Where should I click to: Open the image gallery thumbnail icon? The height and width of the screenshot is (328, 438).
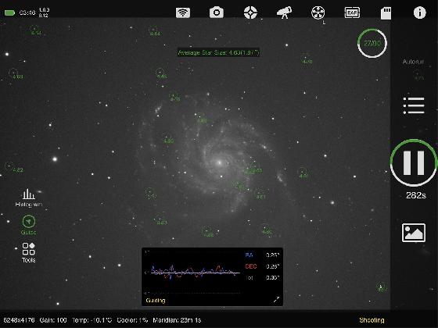[414, 233]
